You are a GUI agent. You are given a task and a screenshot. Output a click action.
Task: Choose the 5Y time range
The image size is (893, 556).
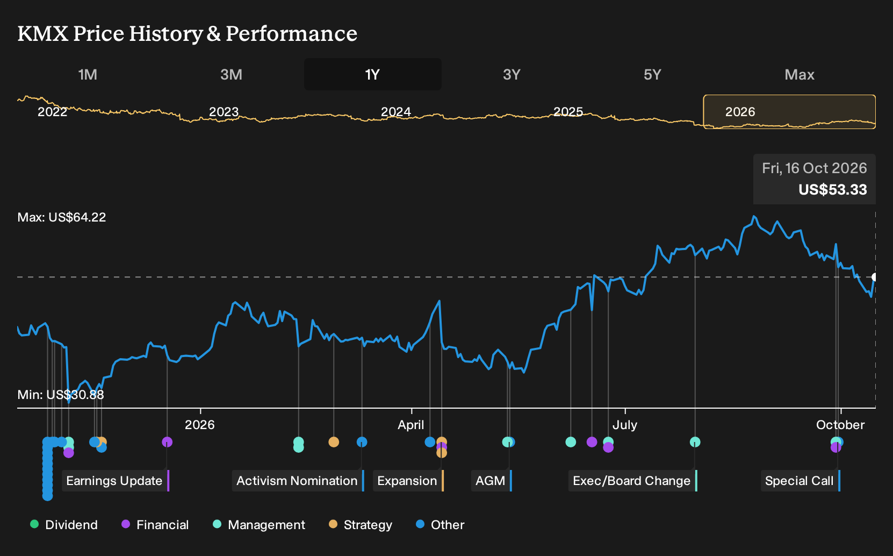click(652, 74)
